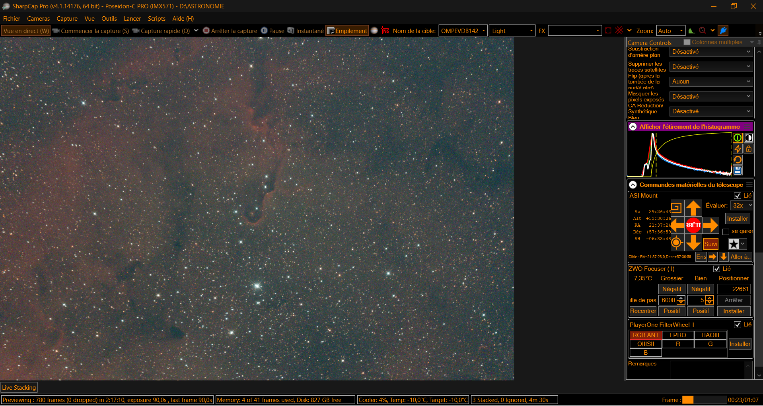Screen dimensions: 763x406
Task: Click the small right arrow next to Ens
Action: tap(712, 257)
